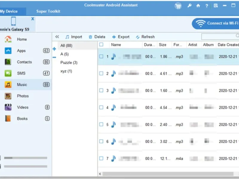This screenshot has height=179, width=239.
Task: Sort by the Name column header
Action: coord(126,45)
